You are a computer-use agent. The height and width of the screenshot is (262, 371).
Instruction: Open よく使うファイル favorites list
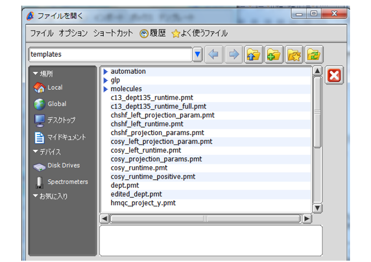200,33
